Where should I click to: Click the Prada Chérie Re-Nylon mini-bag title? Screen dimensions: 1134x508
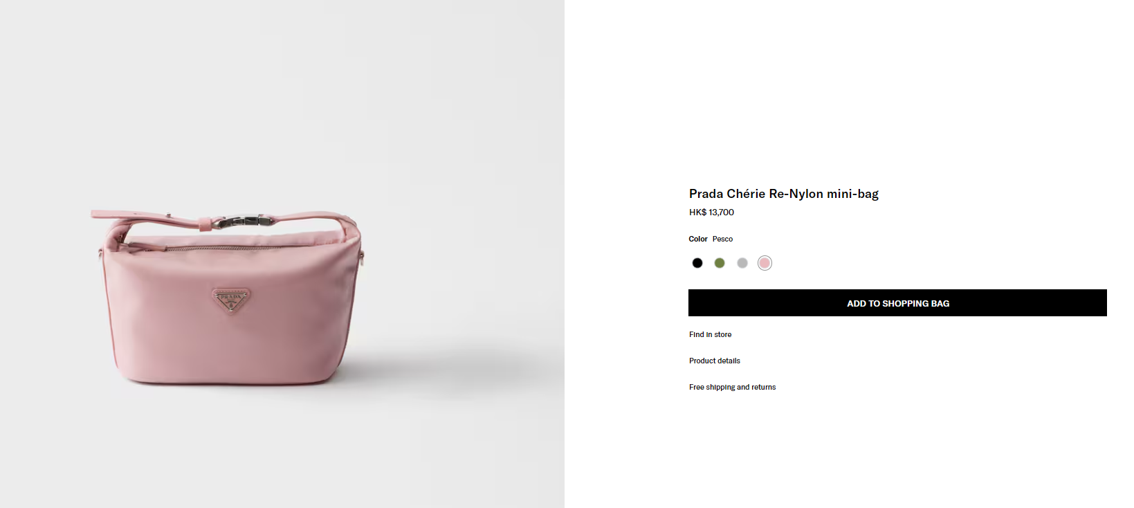coord(783,194)
